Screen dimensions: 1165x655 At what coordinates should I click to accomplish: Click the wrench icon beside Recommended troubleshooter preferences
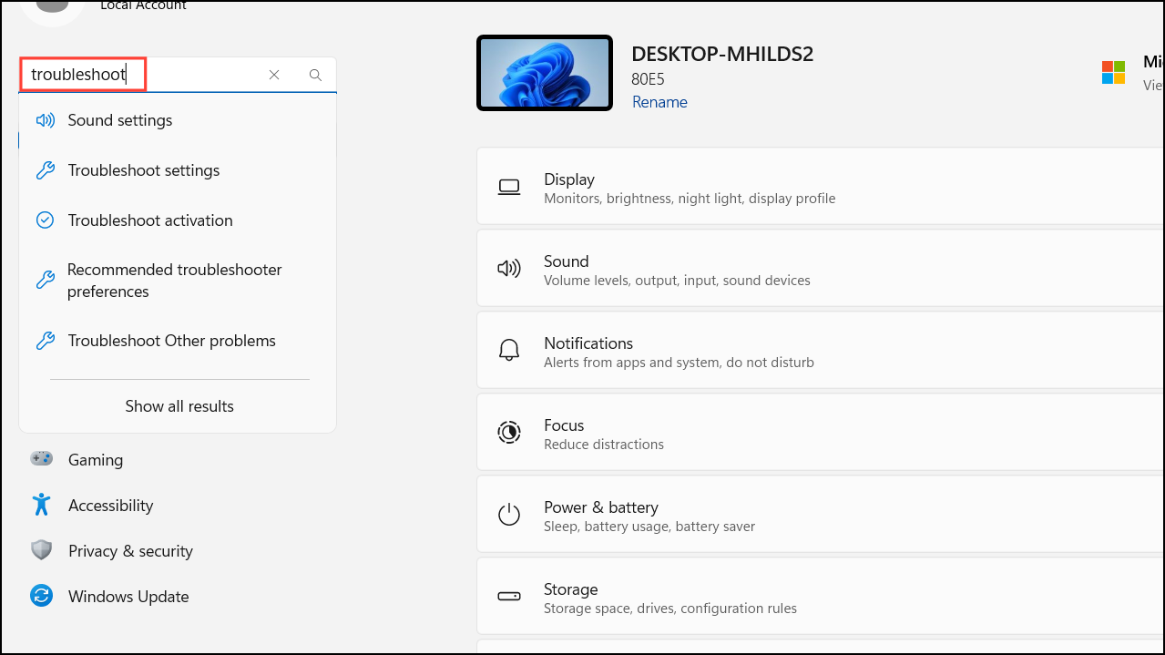coord(45,281)
